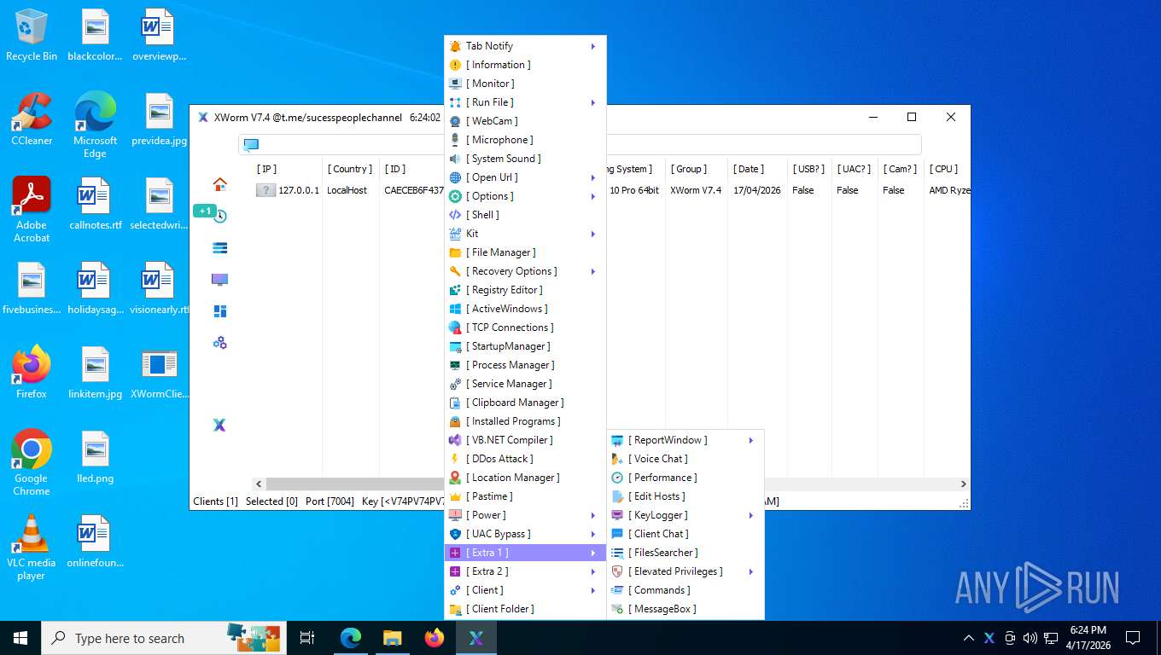This screenshot has width=1161, height=655.
Task: Click the Location Manager pin icon
Action: 455,478
